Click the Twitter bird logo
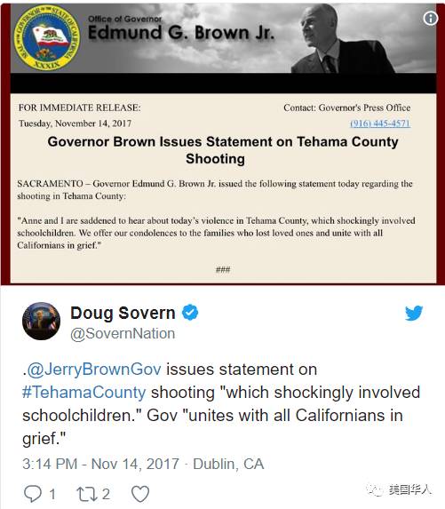Screen dimensions: 445x509 coord(414,313)
